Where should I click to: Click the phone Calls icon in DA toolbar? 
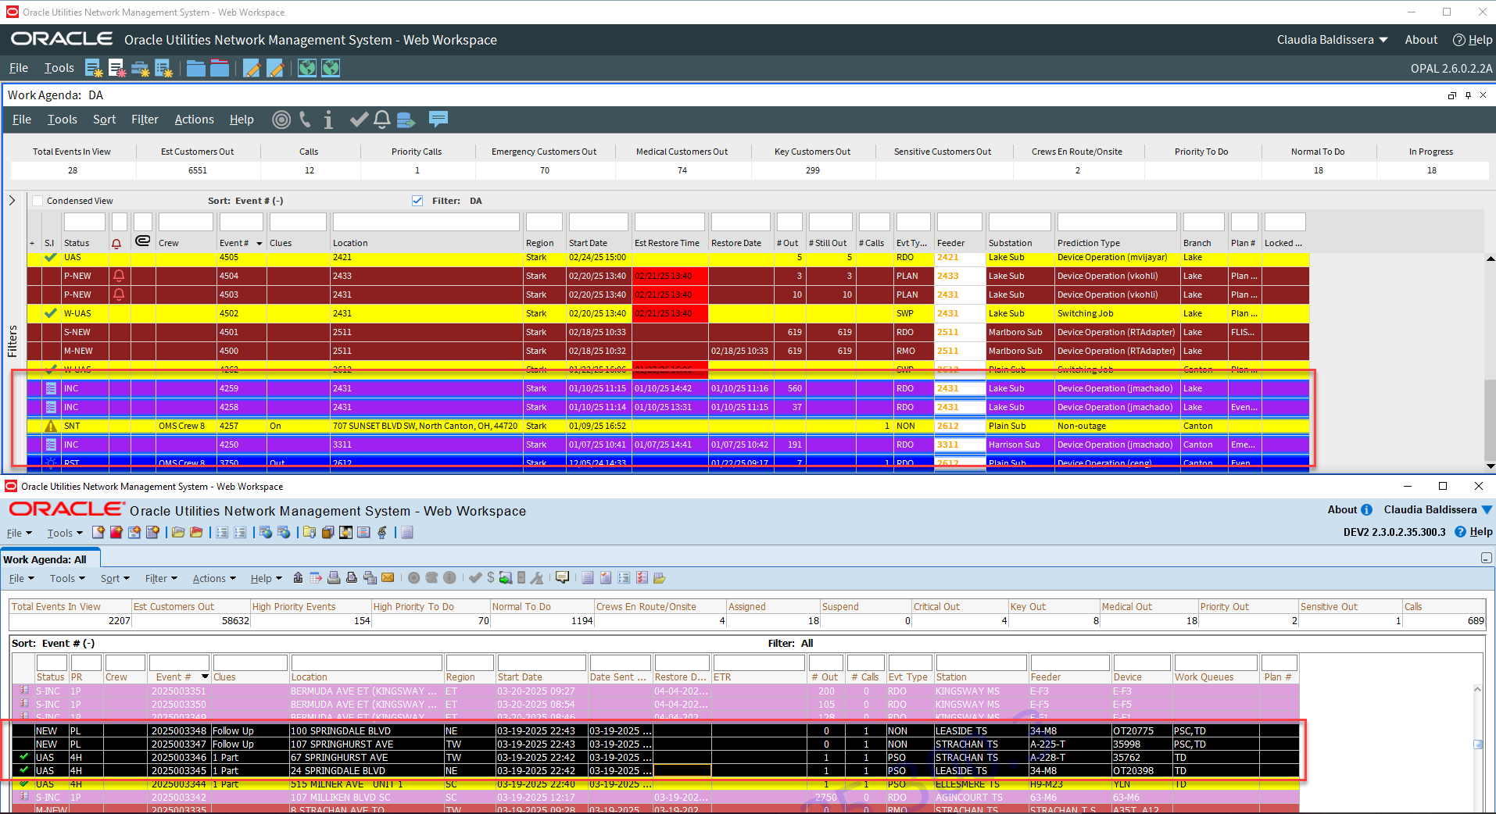305,120
